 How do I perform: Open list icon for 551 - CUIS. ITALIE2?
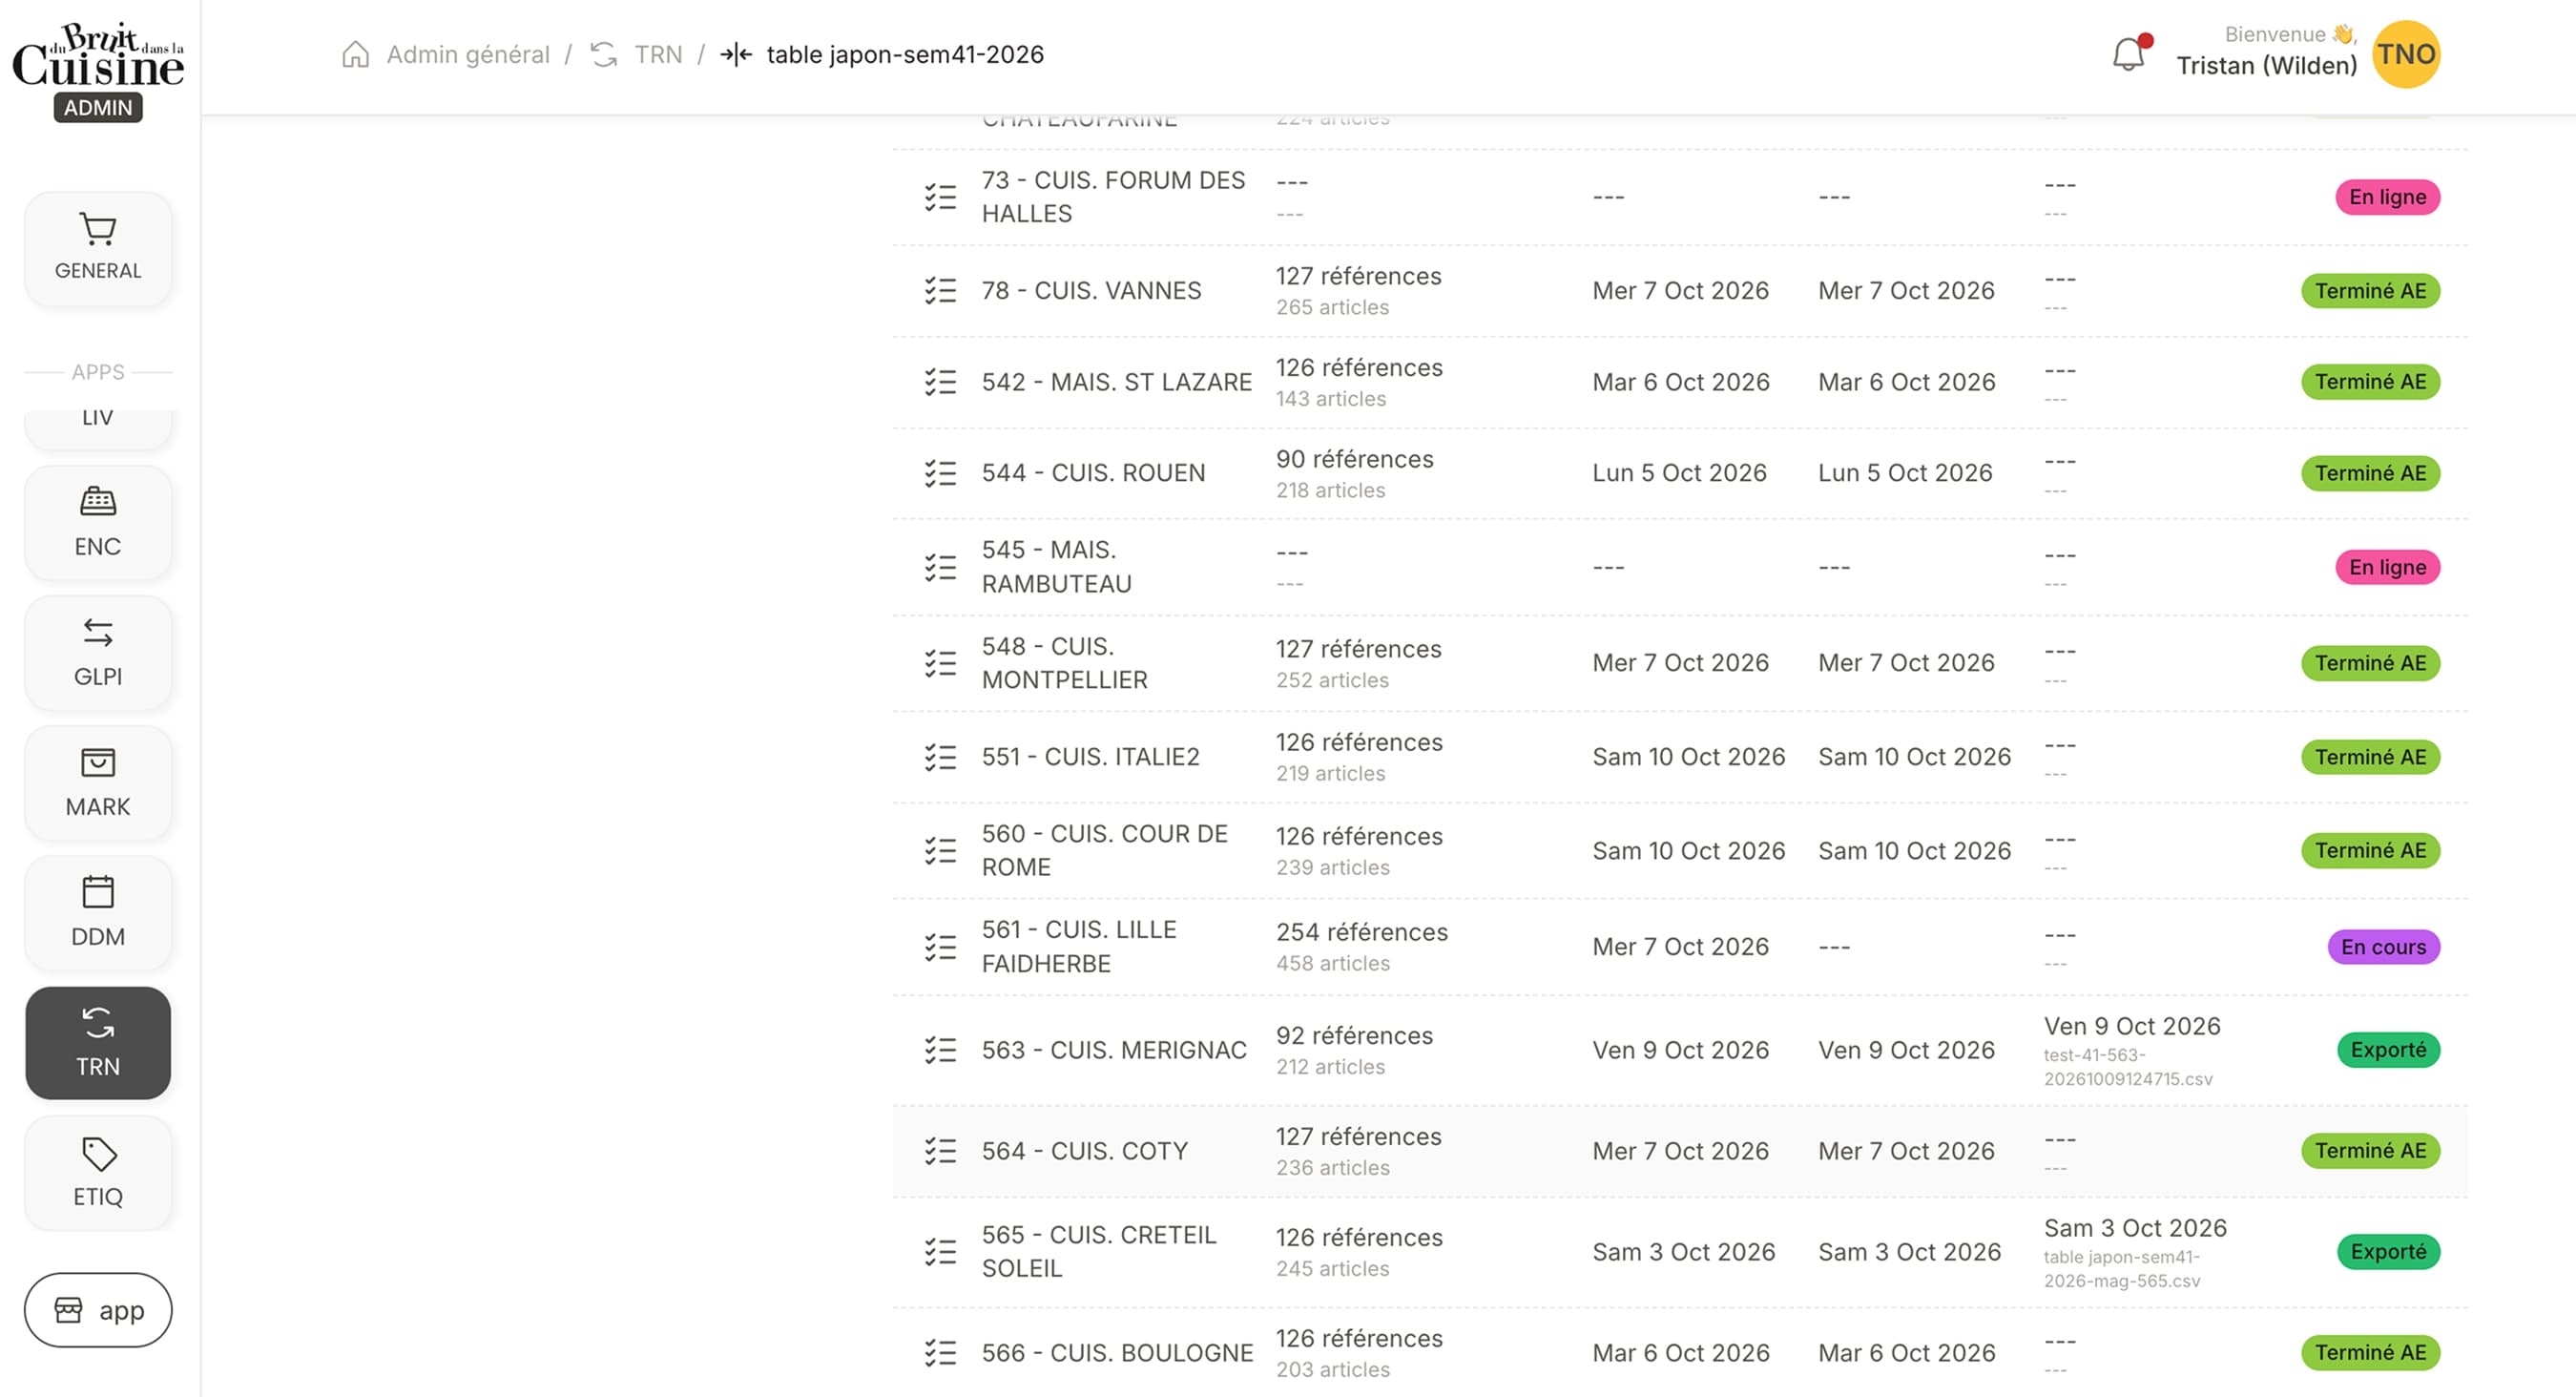(940, 757)
